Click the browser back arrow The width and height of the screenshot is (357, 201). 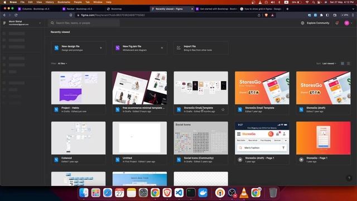pyautogui.click(x=4, y=15)
